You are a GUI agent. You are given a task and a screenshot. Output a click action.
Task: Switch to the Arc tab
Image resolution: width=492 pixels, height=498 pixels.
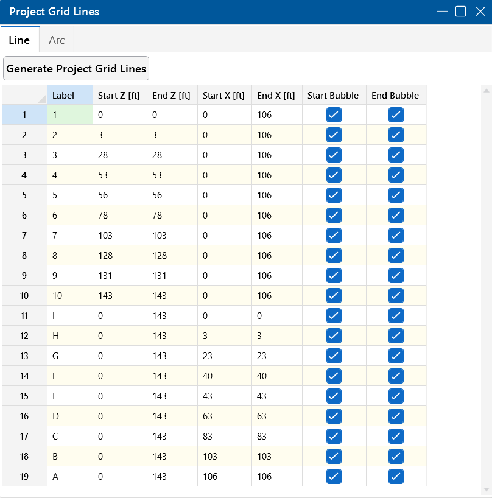57,40
